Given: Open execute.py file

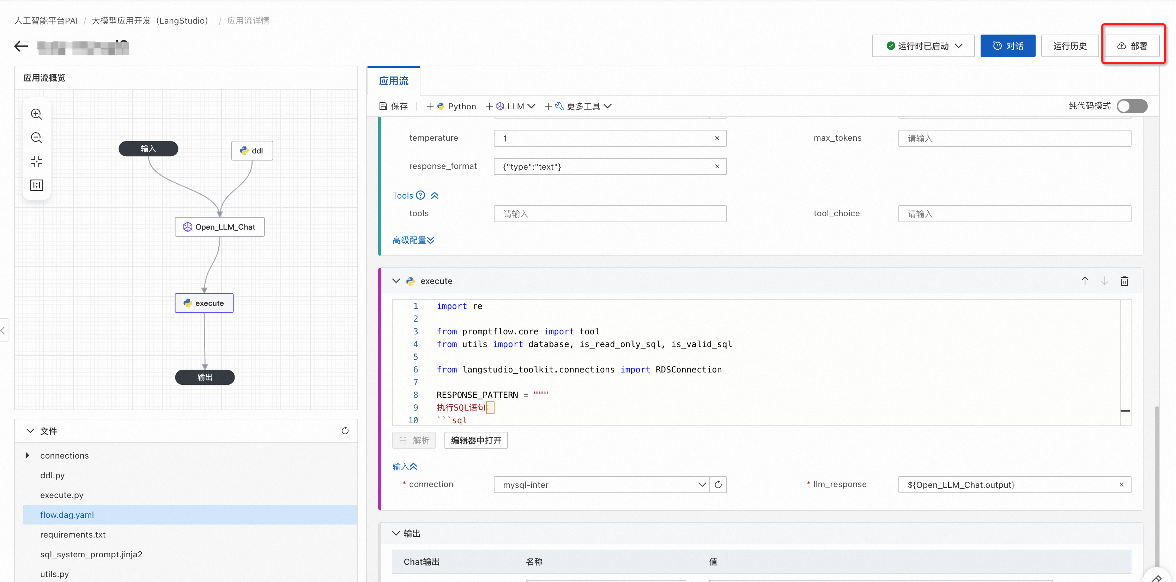Looking at the screenshot, I should [62, 495].
